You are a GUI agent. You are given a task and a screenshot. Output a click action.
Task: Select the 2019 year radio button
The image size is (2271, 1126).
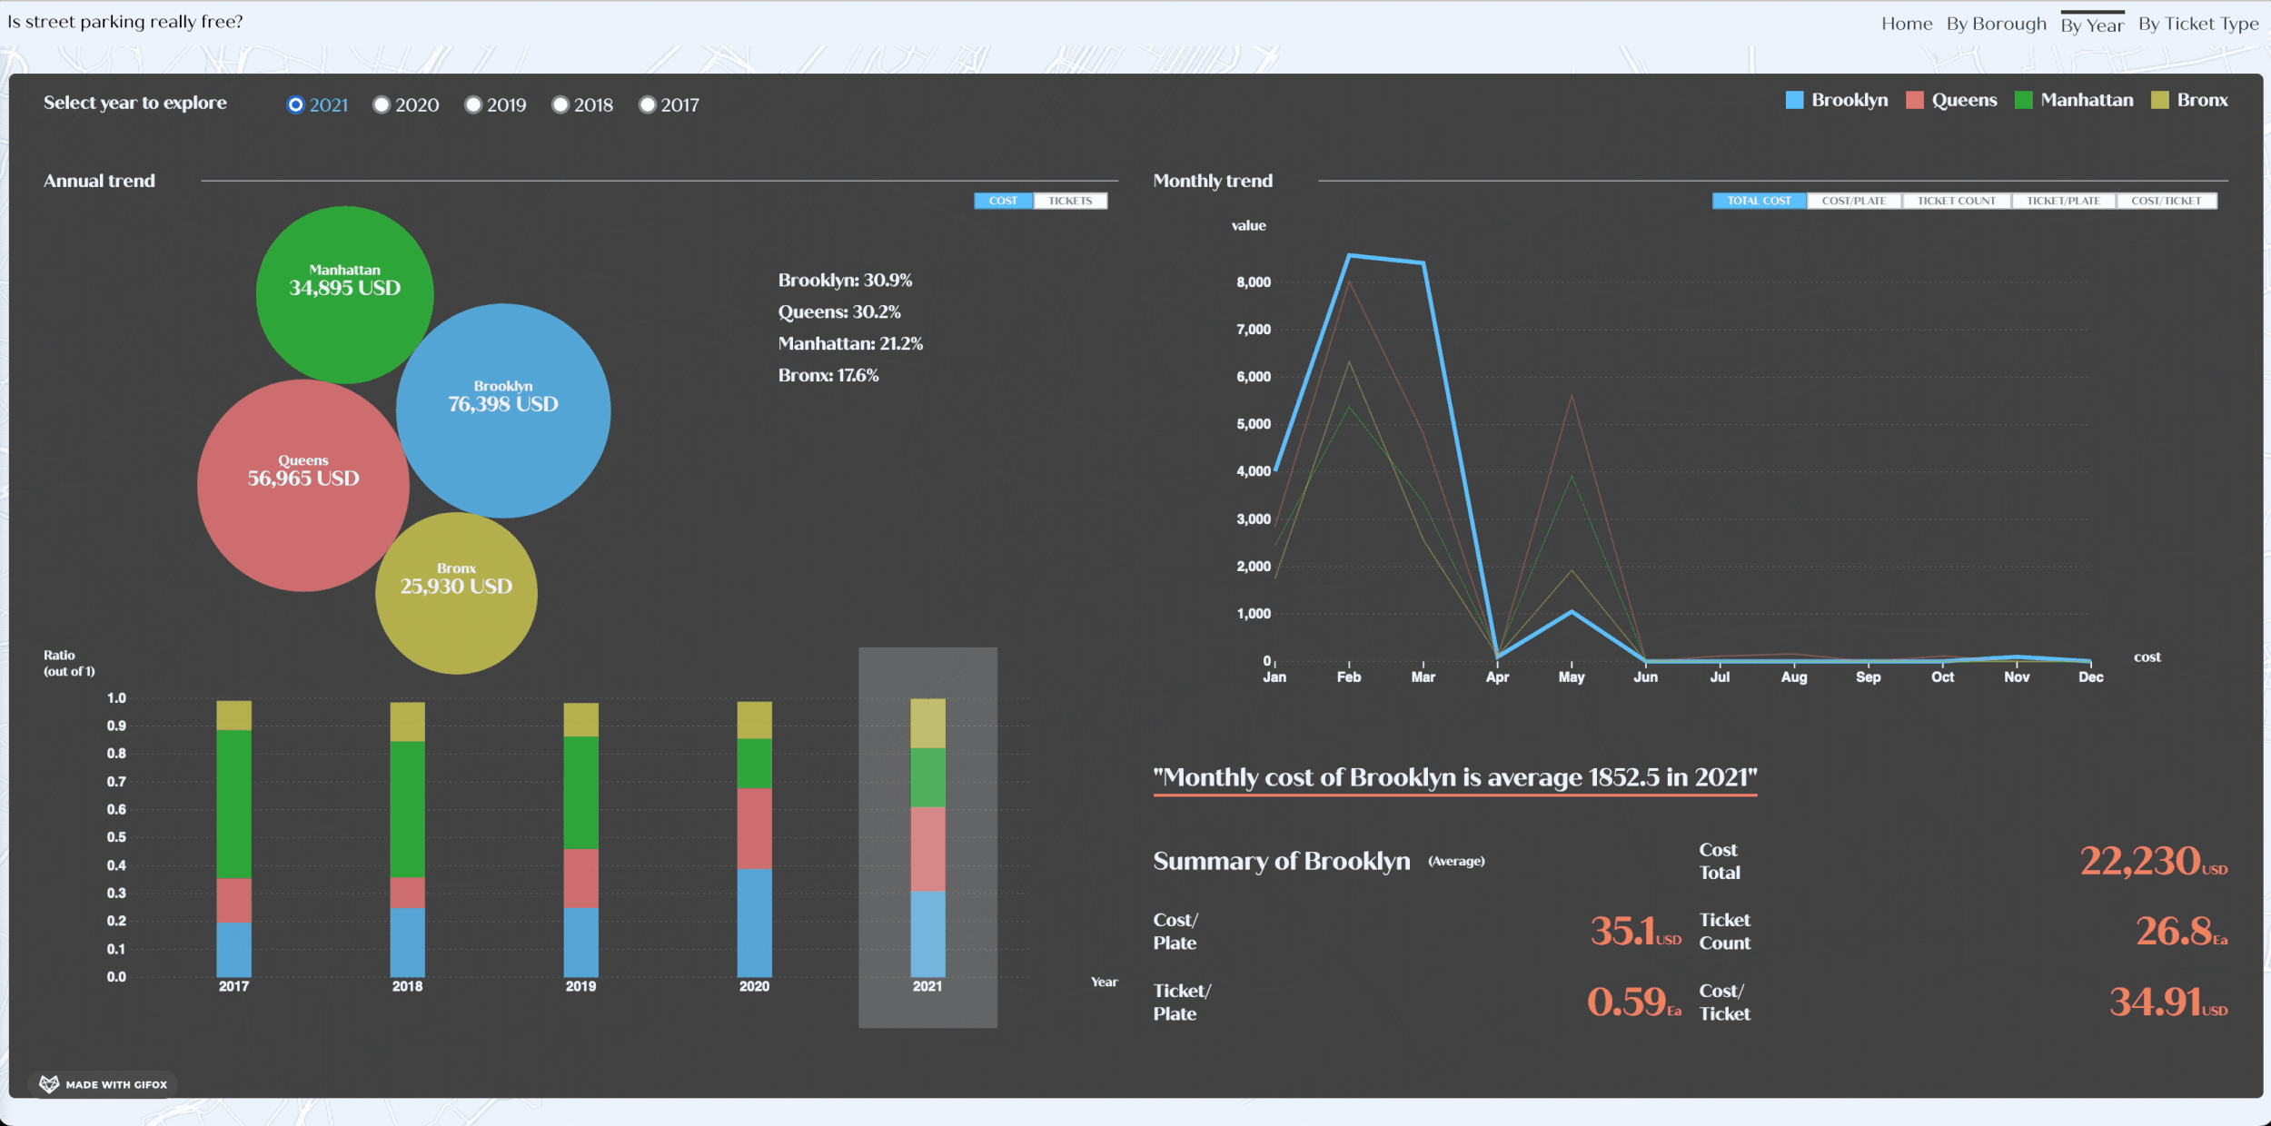pyautogui.click(x=473, y=105)
